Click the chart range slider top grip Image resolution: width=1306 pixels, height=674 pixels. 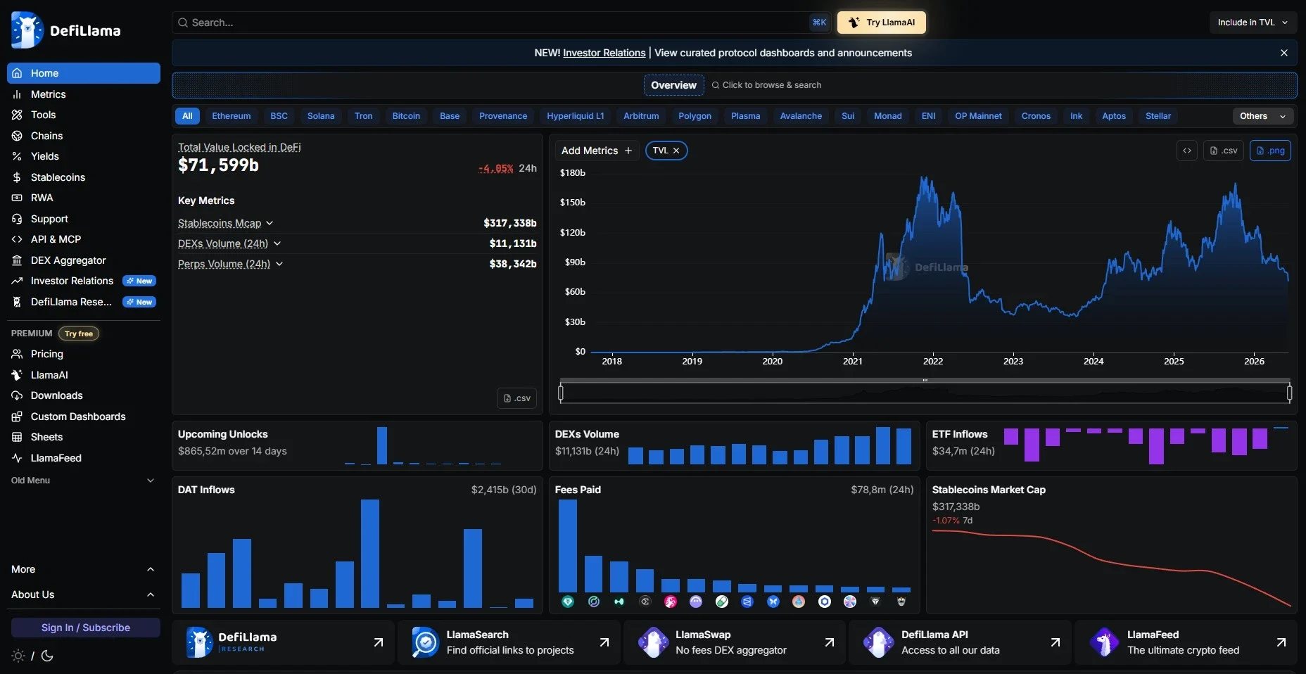point(925,381)
